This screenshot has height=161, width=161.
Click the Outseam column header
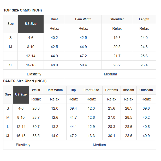tap(146, 90)
